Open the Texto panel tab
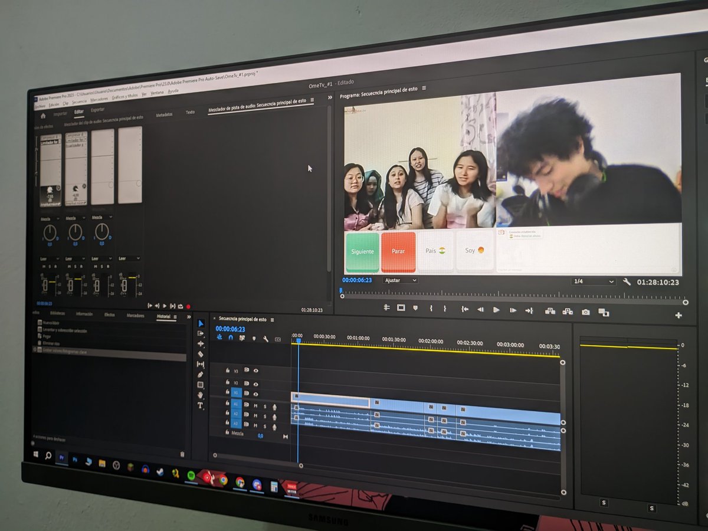 click(x=190, y=112)
